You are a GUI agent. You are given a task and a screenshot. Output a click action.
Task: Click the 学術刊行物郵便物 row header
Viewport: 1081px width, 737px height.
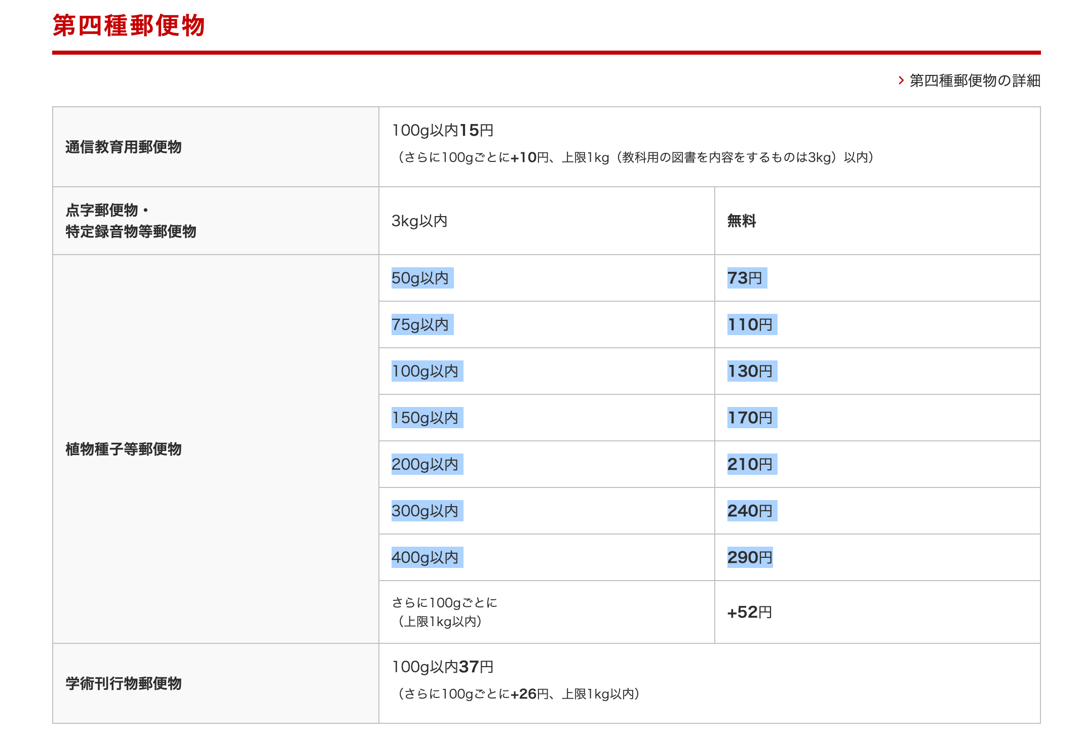pyautogui.click(x=123, y=683)
